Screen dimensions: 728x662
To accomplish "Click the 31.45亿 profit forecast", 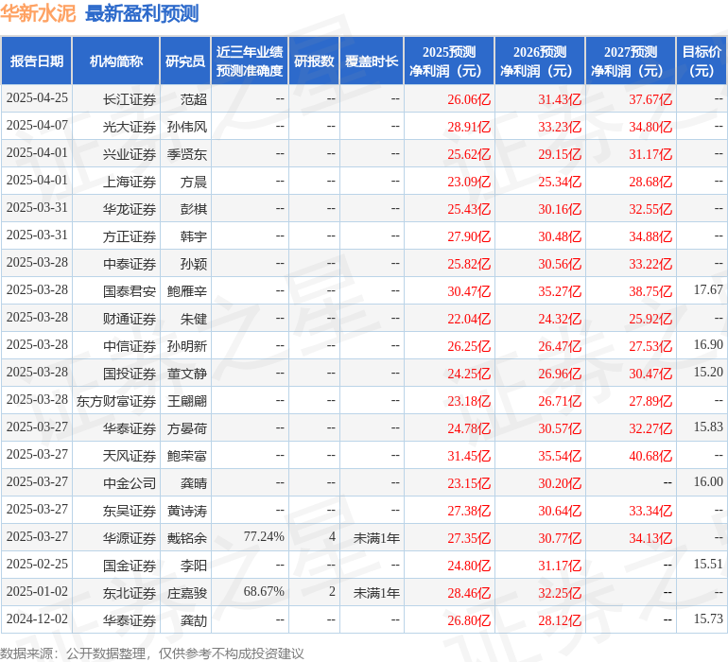I will point(469,456).
